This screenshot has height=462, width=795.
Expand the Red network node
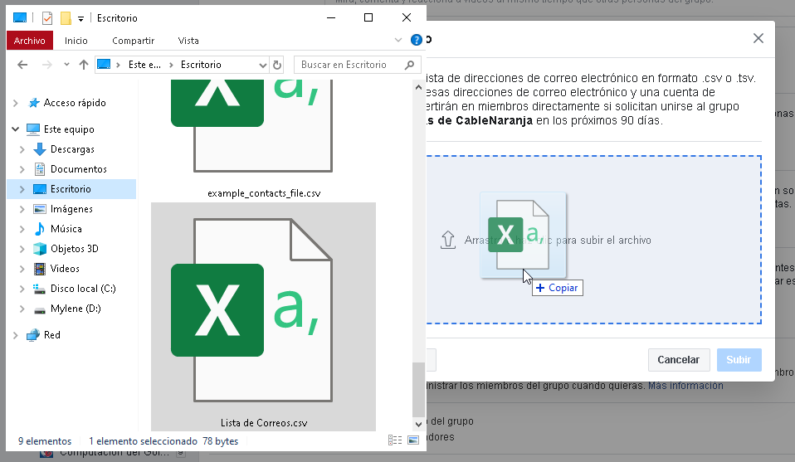(15, 335)
